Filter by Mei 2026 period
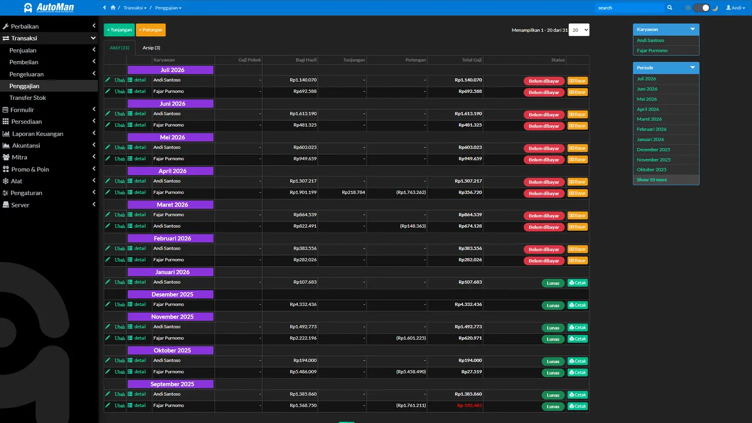Screen dimensions: 752x423 click(x=647, y=99)
